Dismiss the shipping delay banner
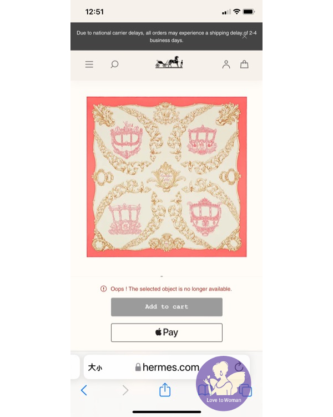 point(245,37)
